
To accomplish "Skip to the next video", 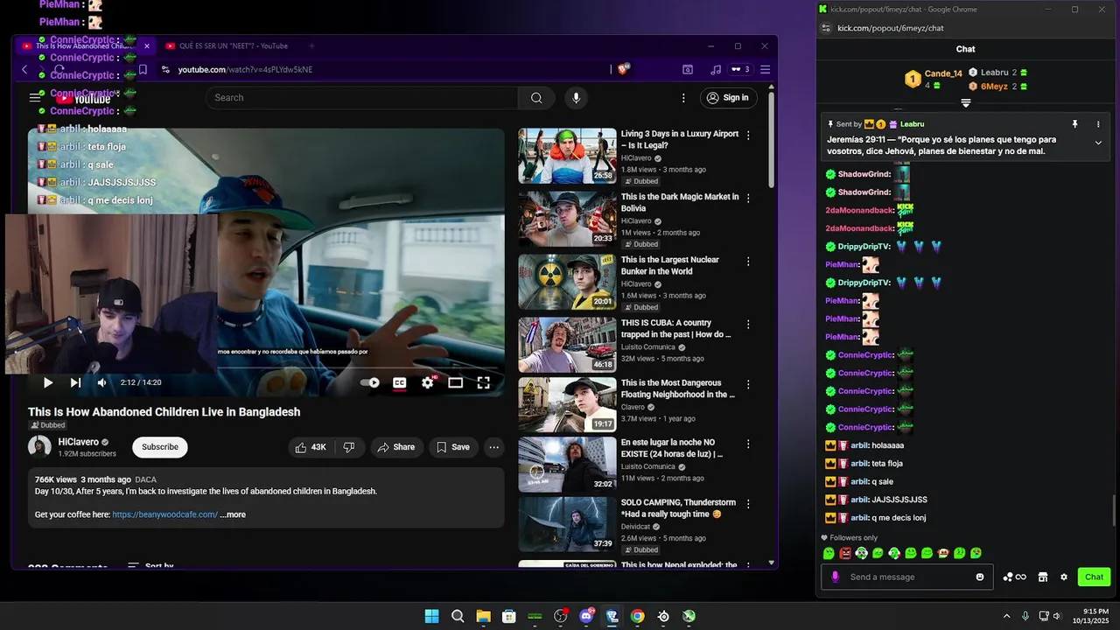I will click(75, 382).
